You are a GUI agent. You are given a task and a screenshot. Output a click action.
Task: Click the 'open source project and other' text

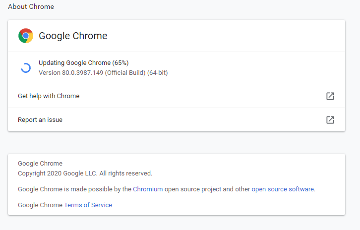[x=207, y=189]
